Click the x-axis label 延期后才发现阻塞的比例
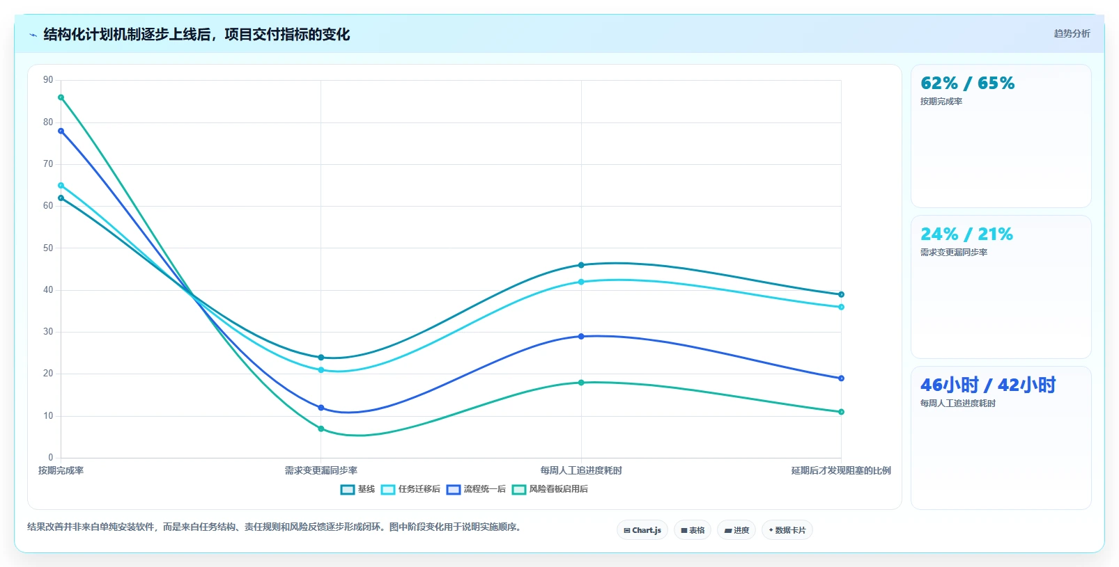Screen dimensions: 1119x567 point(841,471)
